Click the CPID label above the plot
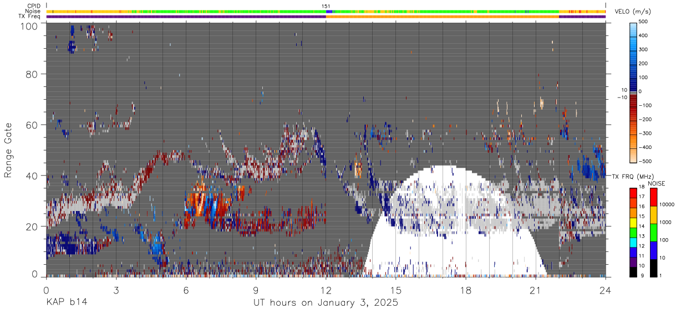The image size is (681, 314). pyautogui.click(x=33, y=6)
